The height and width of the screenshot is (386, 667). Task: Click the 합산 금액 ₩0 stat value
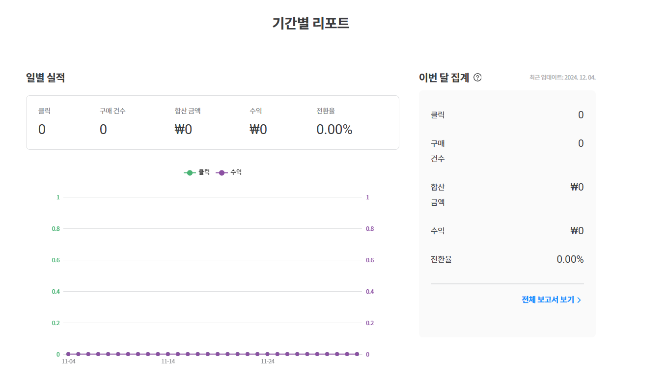182,129
